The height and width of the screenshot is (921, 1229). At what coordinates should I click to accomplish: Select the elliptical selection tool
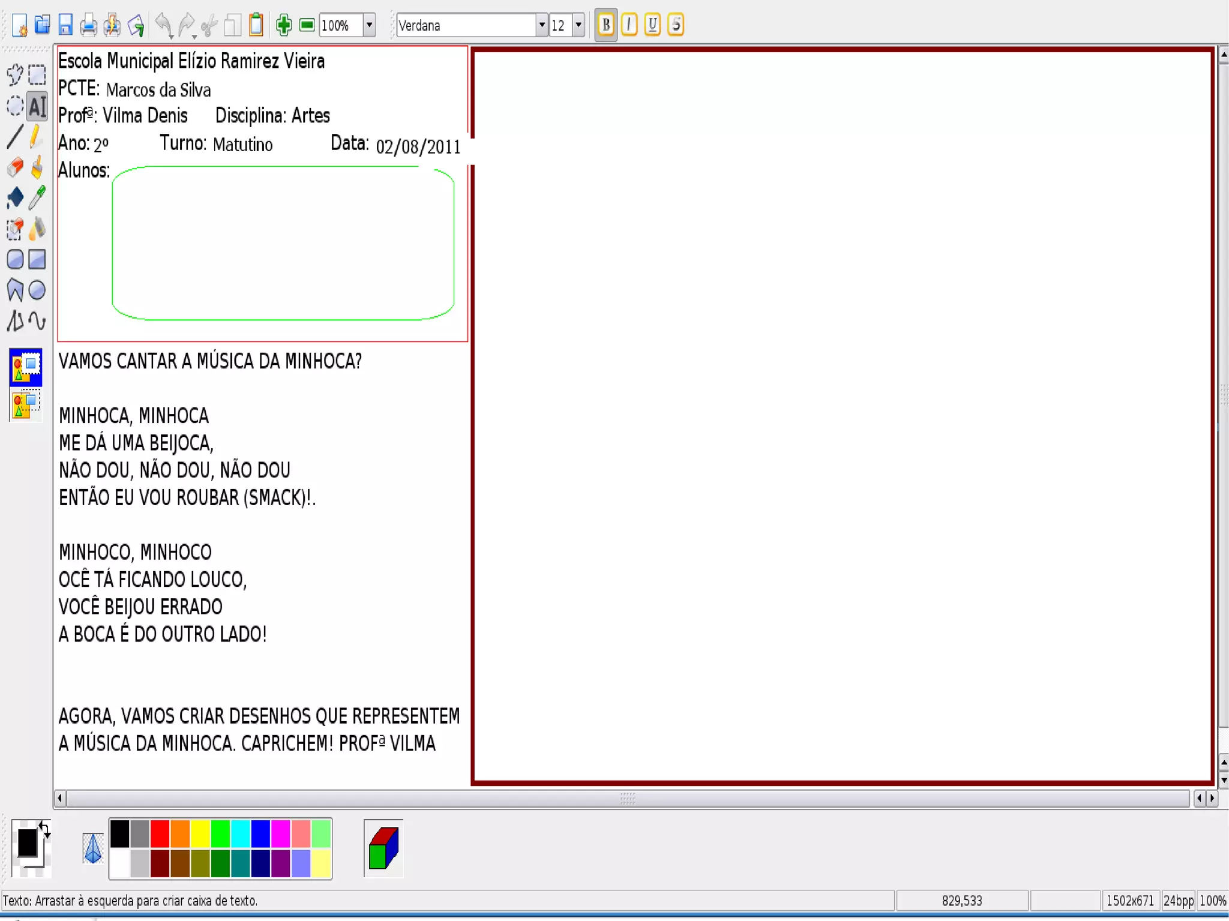[x=14, y=106]
